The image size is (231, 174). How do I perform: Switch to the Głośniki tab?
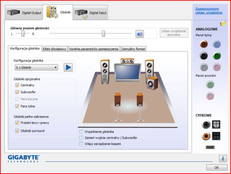click(x=58, y=12)
